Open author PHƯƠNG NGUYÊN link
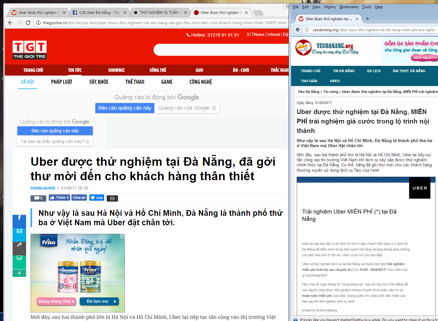The width and height of the screenshot is (438, 321). (x=43, y=188)
